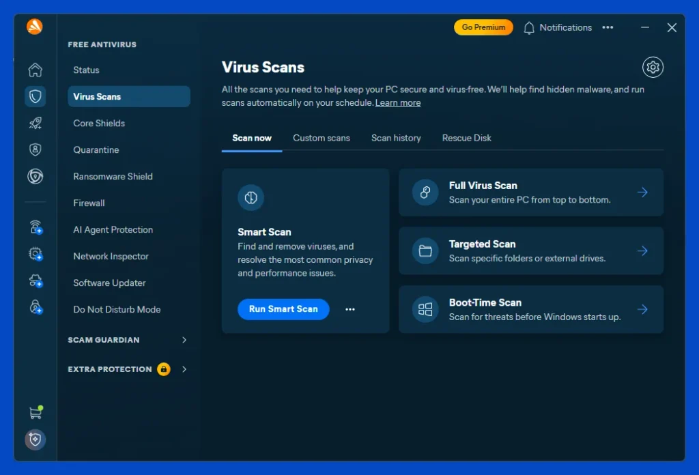Select the shield Protection icon in sidebar
This screenshot has width=699, height=475.
coord(35,96)
